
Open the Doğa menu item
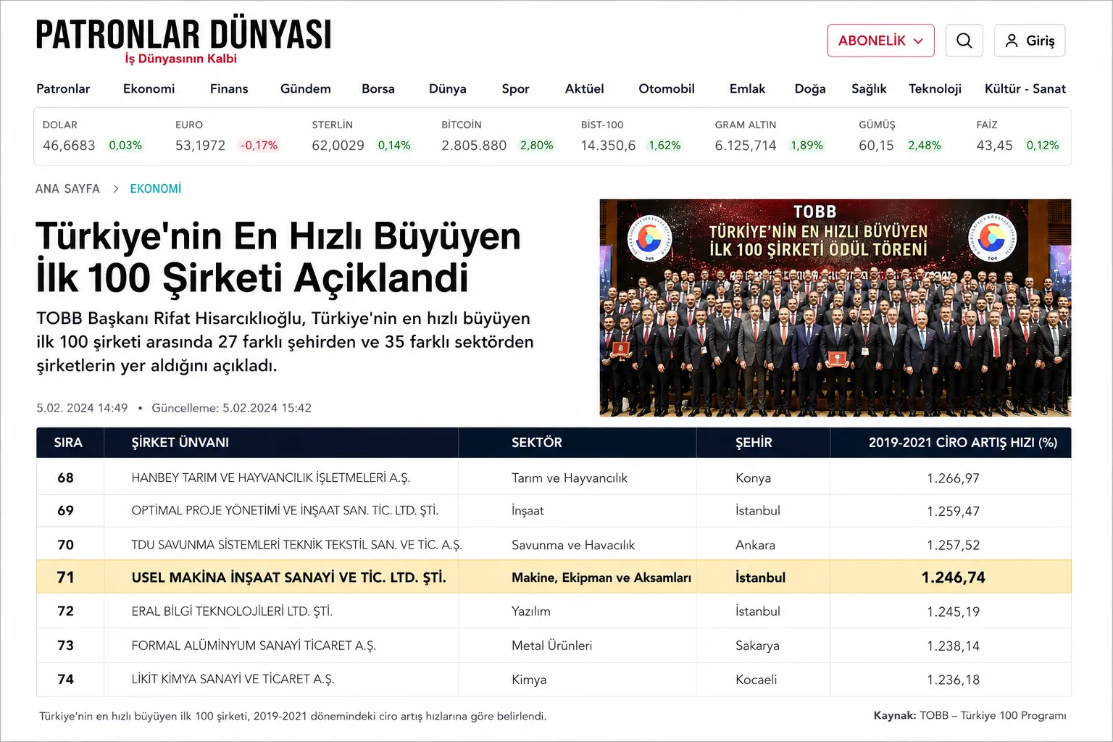pos(810,88)
